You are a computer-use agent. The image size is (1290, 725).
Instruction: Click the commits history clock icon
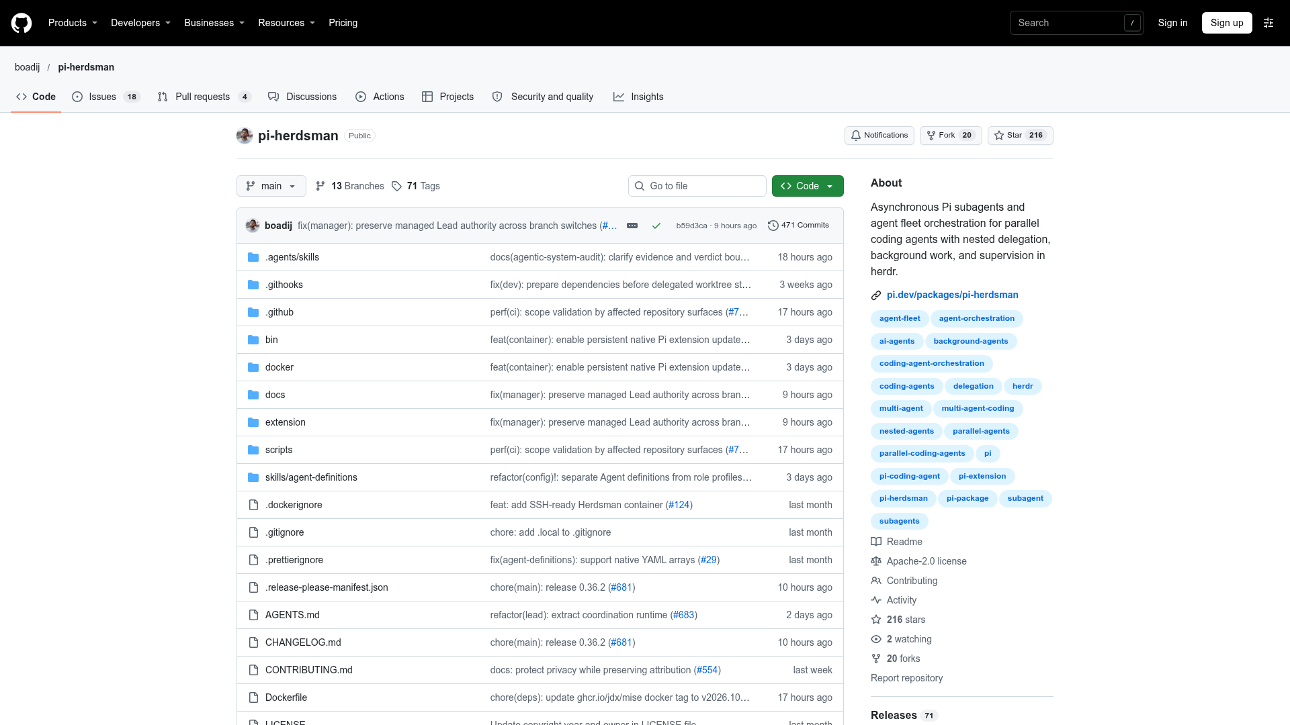pyautogui.click(x=773, y=226)
